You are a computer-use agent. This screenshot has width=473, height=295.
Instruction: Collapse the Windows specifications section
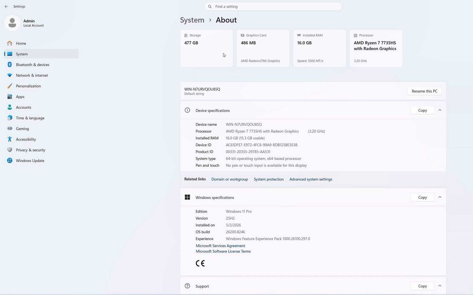pyautogui.click(x=440, y=197)
